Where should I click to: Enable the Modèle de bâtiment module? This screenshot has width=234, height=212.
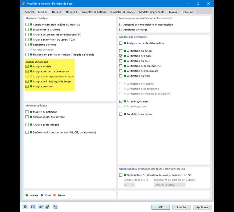pos(27,112)
